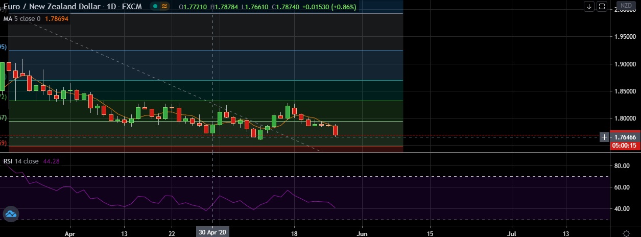Click the MA value 1.78694
This screenshot has width=641, height=237.
click(x=57, y=18)
